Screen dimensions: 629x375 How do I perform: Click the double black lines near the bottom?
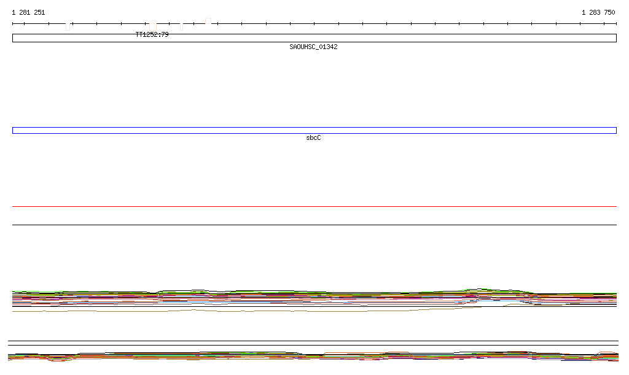point(313,343)
